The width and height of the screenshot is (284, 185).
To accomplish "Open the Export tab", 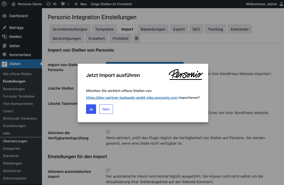I will pos(179,29).
